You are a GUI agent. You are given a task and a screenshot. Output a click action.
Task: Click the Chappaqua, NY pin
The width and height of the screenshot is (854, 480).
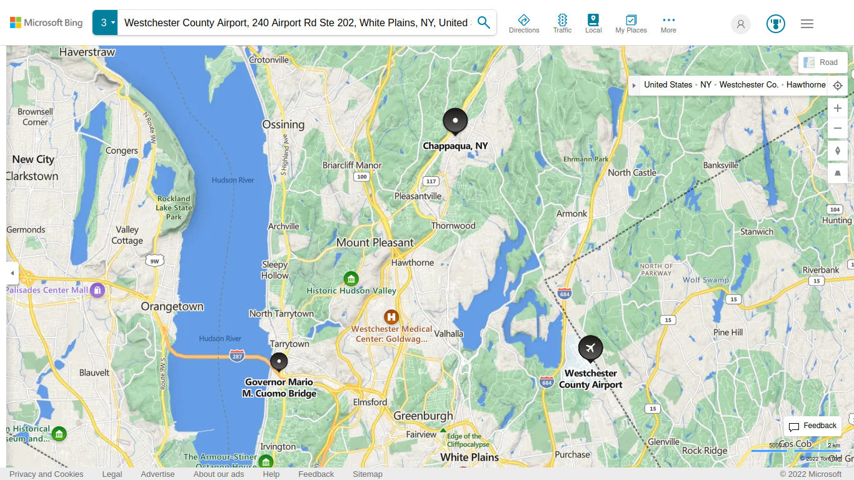point(455,121)
